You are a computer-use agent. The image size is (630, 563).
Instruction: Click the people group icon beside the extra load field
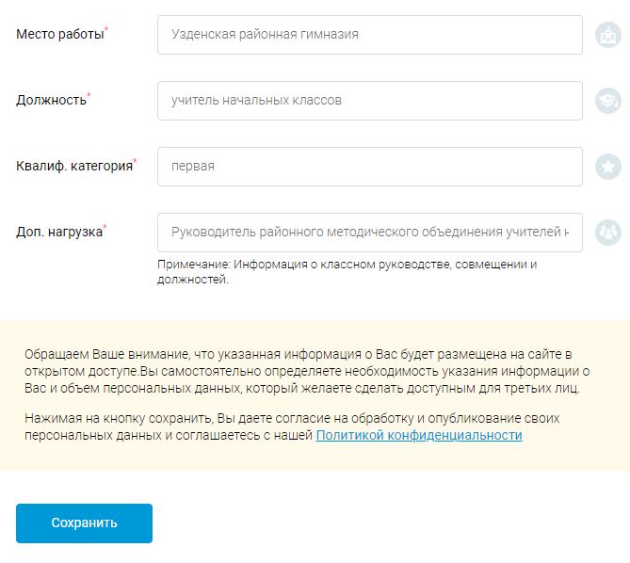point(607,232)
